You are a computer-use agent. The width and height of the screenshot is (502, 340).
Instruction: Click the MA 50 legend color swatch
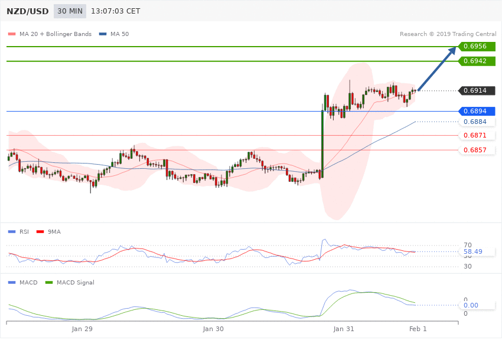(x=103, y=34)
